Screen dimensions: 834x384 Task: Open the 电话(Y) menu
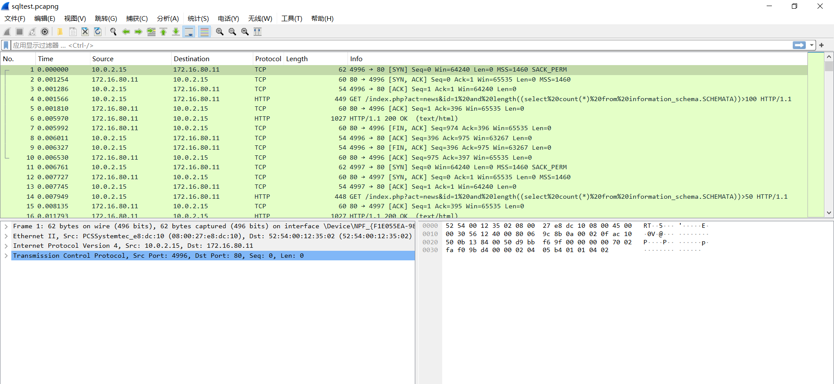click(x=228, y=19)
